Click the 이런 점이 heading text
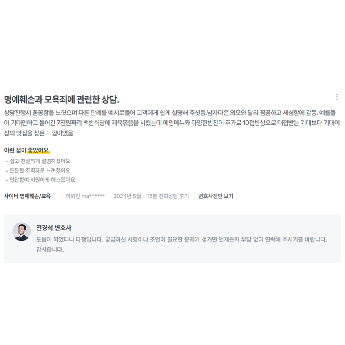Viewport: 345px width, 345px height. coord(15,150)
